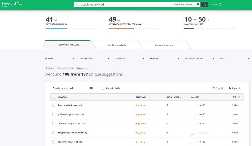Click the star rating of golden doughnut new york
This screenshot has width=252, height=146.
pyautogui.click(x=141, y=115)
